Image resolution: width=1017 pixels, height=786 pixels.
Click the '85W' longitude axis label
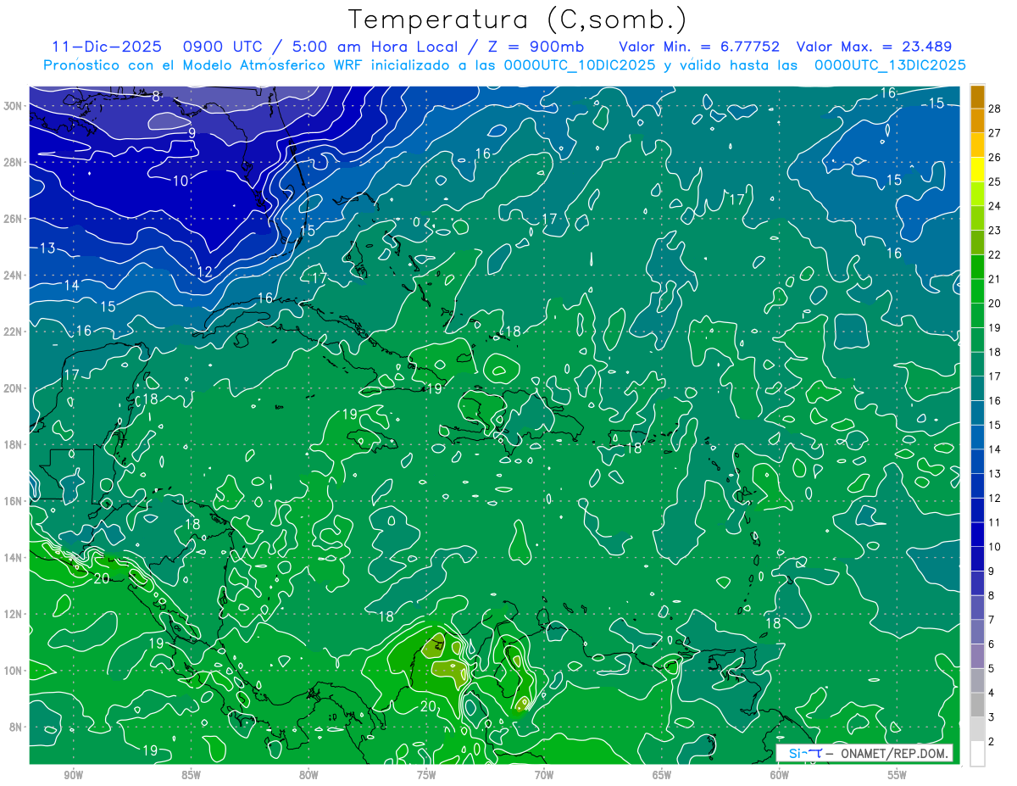pos(191,774)
